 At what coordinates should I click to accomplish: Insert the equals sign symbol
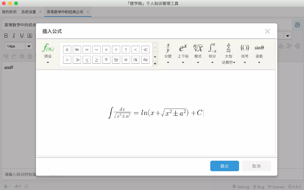coord(87,49)
